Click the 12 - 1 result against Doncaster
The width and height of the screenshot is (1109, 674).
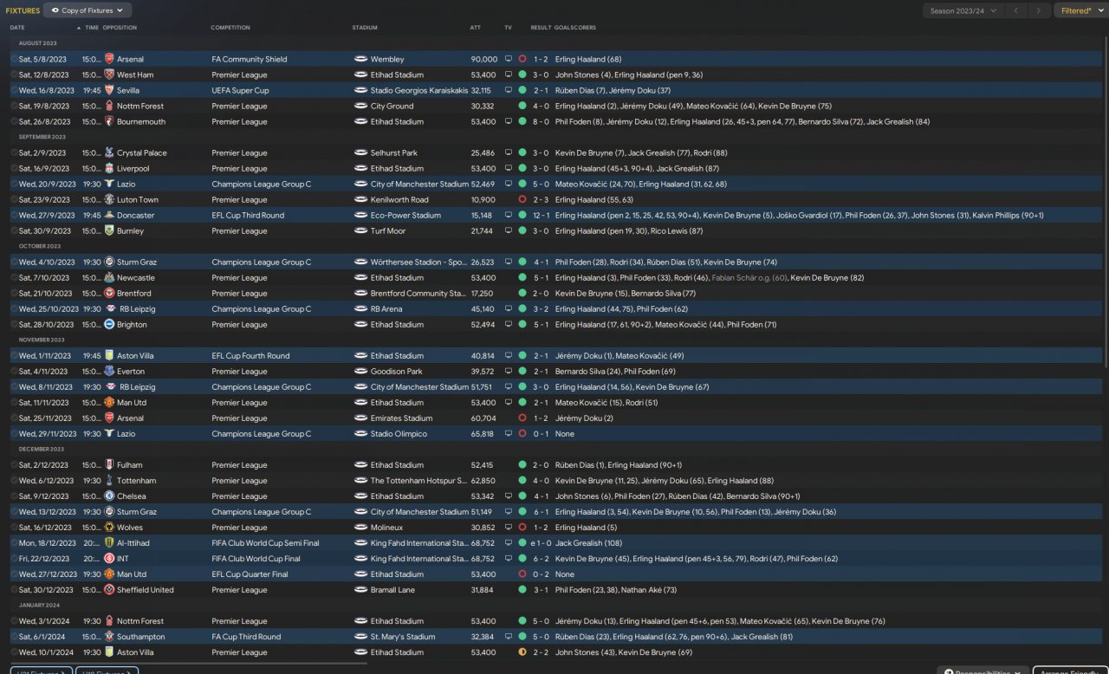click(541, 215)
